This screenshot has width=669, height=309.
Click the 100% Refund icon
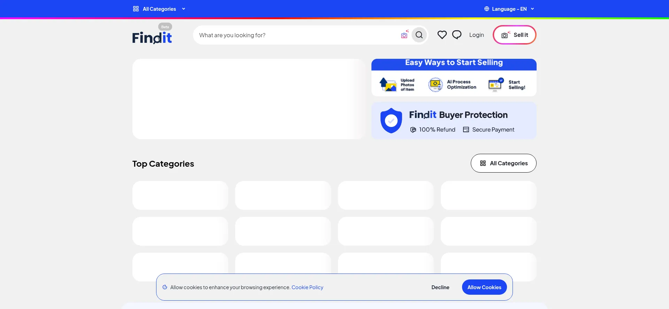pyautogui.click(x=413, y=129)
